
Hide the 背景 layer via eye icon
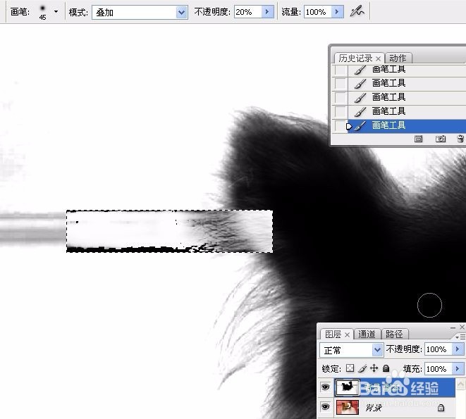[326, 407]
